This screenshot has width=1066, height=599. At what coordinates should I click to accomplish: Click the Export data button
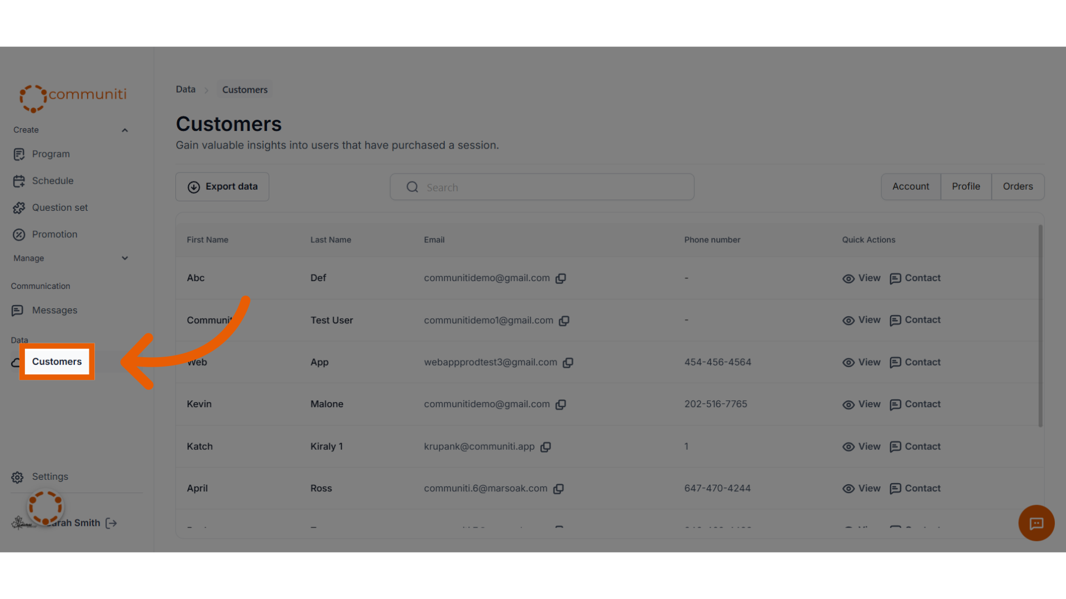[222, 187]
